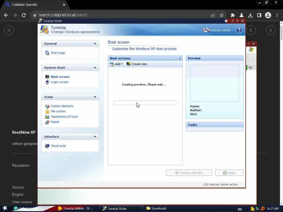This screenshot has width=283, height=212.
Task: Open the Start page link
Action: (58, 53)
